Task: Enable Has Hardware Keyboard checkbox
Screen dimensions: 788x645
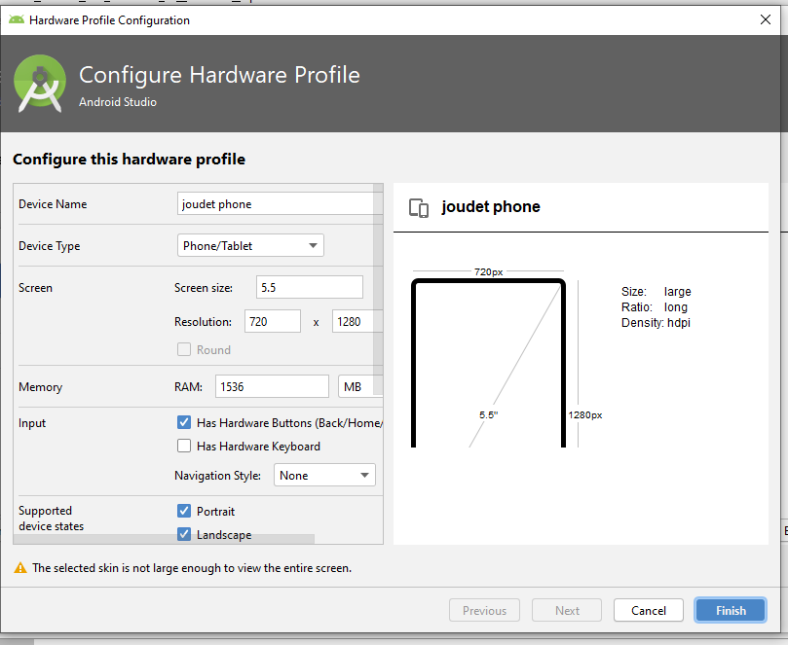Action: 184,446
